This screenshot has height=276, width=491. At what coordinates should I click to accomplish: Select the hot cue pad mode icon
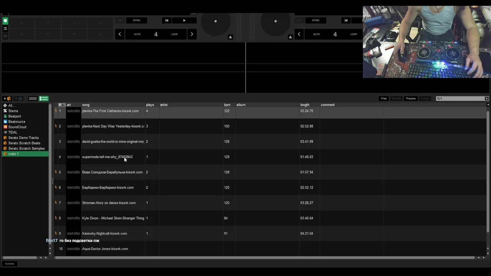pyautogui.click(x=5, y=21)
